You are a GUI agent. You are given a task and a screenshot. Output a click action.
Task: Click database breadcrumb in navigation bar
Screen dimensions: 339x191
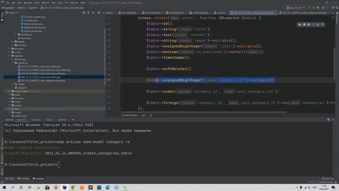click(x=21, y=7)
